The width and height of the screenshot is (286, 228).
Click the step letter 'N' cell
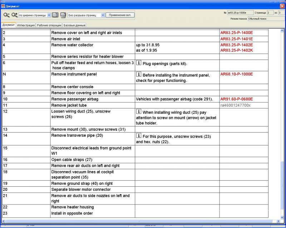26,77
